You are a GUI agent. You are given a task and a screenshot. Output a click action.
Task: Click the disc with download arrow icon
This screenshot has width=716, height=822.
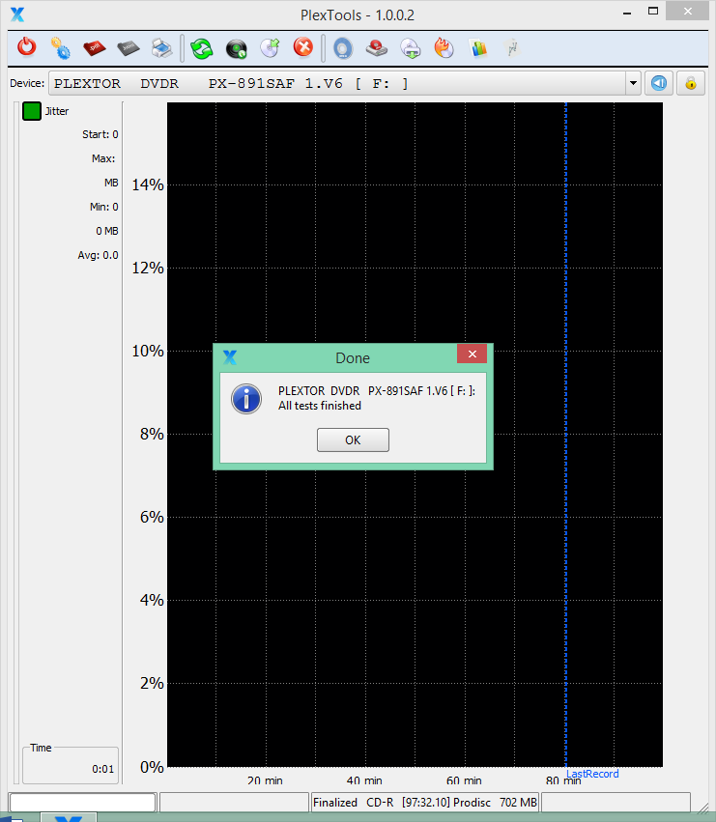[x=411, y=48]
